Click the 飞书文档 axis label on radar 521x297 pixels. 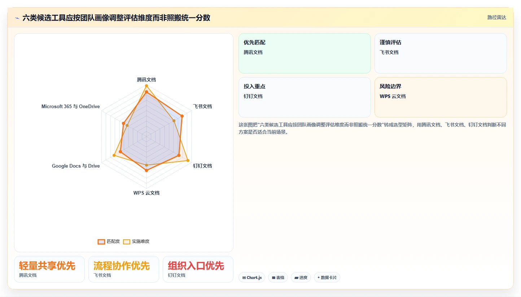point(202,106)
